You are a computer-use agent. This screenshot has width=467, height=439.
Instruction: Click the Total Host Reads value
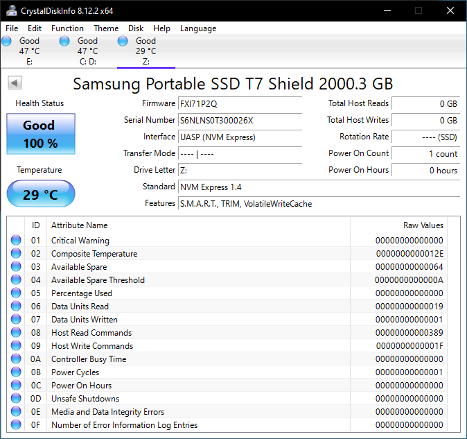[x=426, y=104]
